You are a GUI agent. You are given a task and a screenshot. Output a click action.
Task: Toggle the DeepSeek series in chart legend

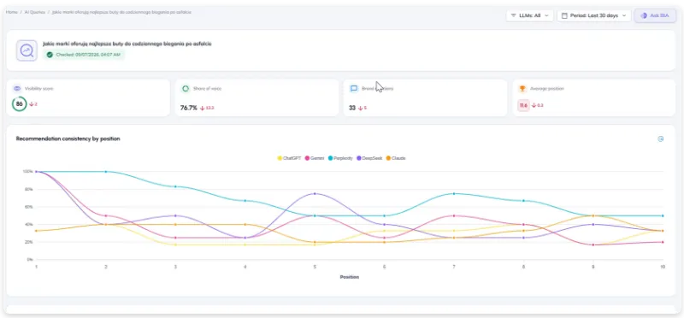click(x=370, y=158)
